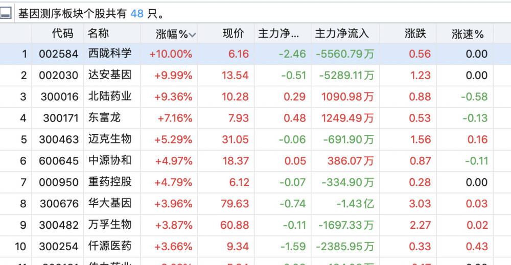Open the 48 stock count link

tap(136, 14)
